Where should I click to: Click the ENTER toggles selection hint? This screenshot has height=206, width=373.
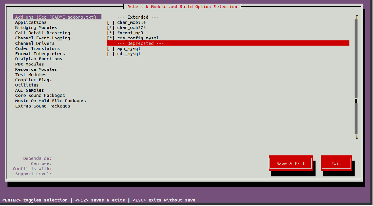click(35, 200)
